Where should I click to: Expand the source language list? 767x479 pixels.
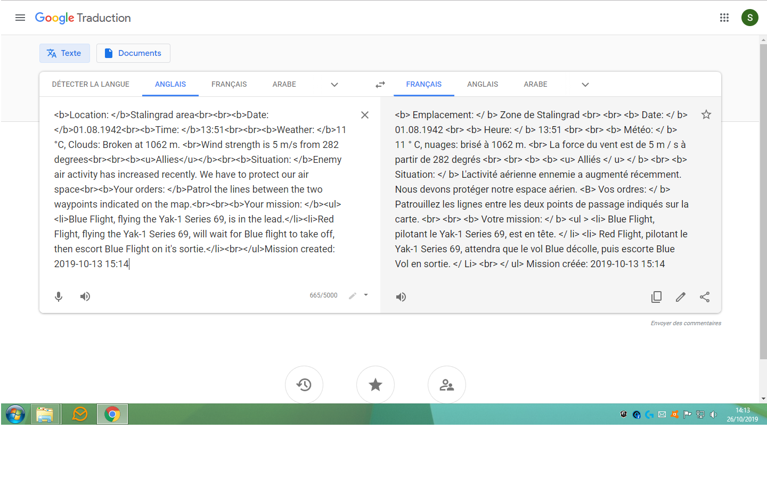click(x=334, y=85)
